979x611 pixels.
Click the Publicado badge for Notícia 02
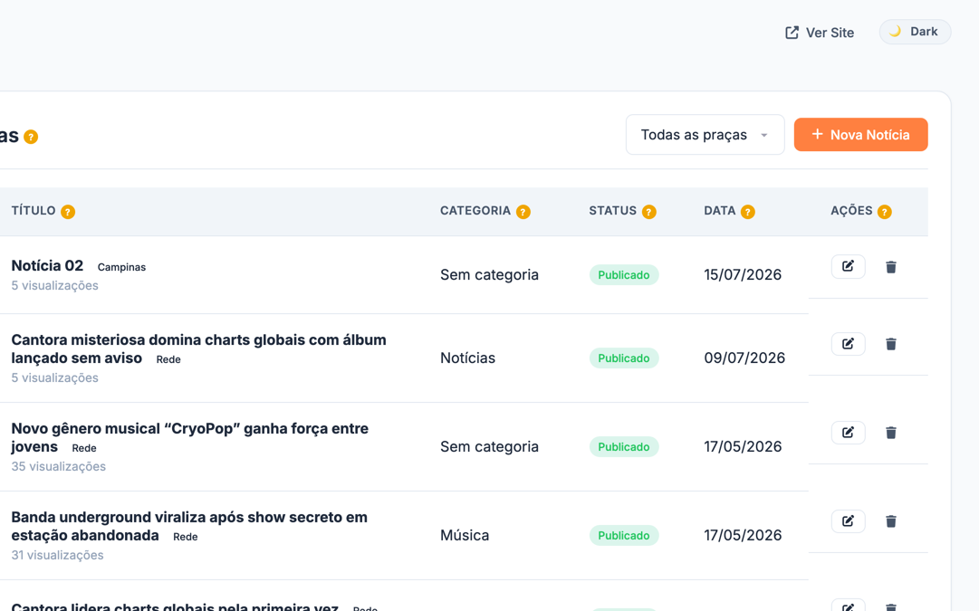point(624,275)
